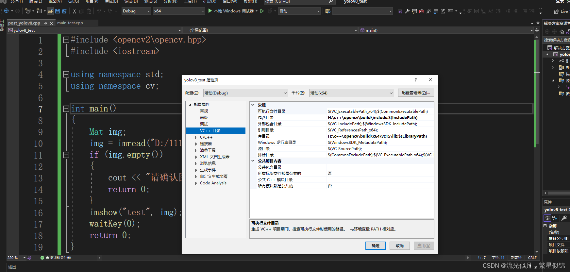Click the split editor window icon
The width and height of the screenshot is (570, 272).
tap(537, 30)
